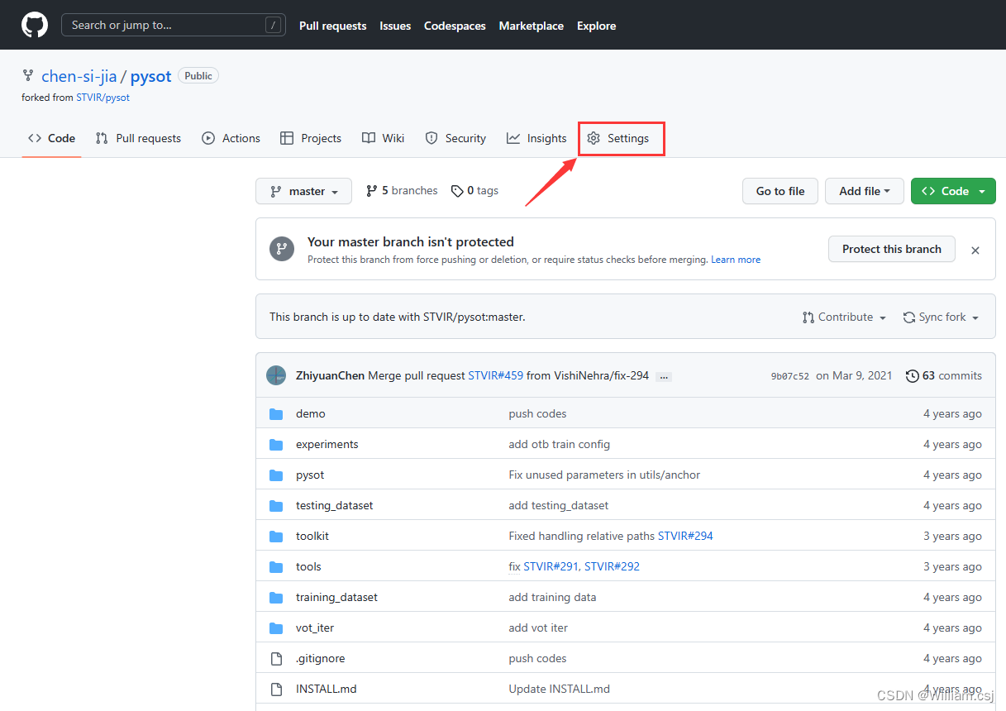1006x711 pixels.
Task: Open the STVIR#292 link in tools row
Action: coord(612,566)
